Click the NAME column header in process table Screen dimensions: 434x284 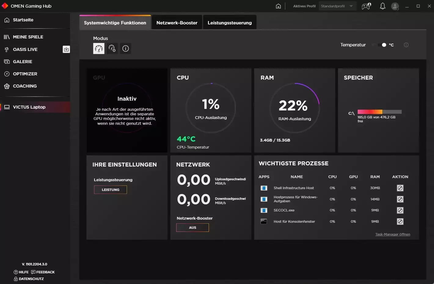(297, 177)
